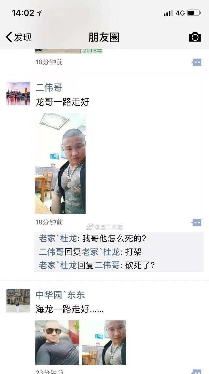Open partially visible top post image
This screenshot has height=374, width=209.
(x=69, y=51)
